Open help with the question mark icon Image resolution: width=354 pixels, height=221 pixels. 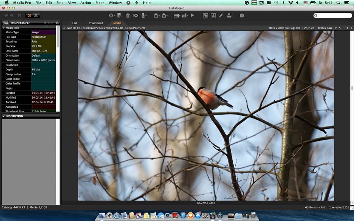pyautogui.click(x=242, y=15)
